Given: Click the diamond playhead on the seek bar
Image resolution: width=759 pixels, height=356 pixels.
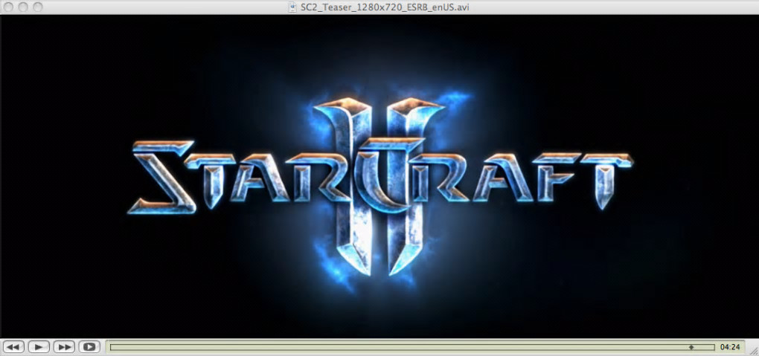Looking at the screenshot, I should coord(691,347).
